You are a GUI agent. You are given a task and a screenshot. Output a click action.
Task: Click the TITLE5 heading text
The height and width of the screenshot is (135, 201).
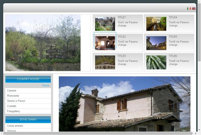pyautogui.click(x=173, y=37)
